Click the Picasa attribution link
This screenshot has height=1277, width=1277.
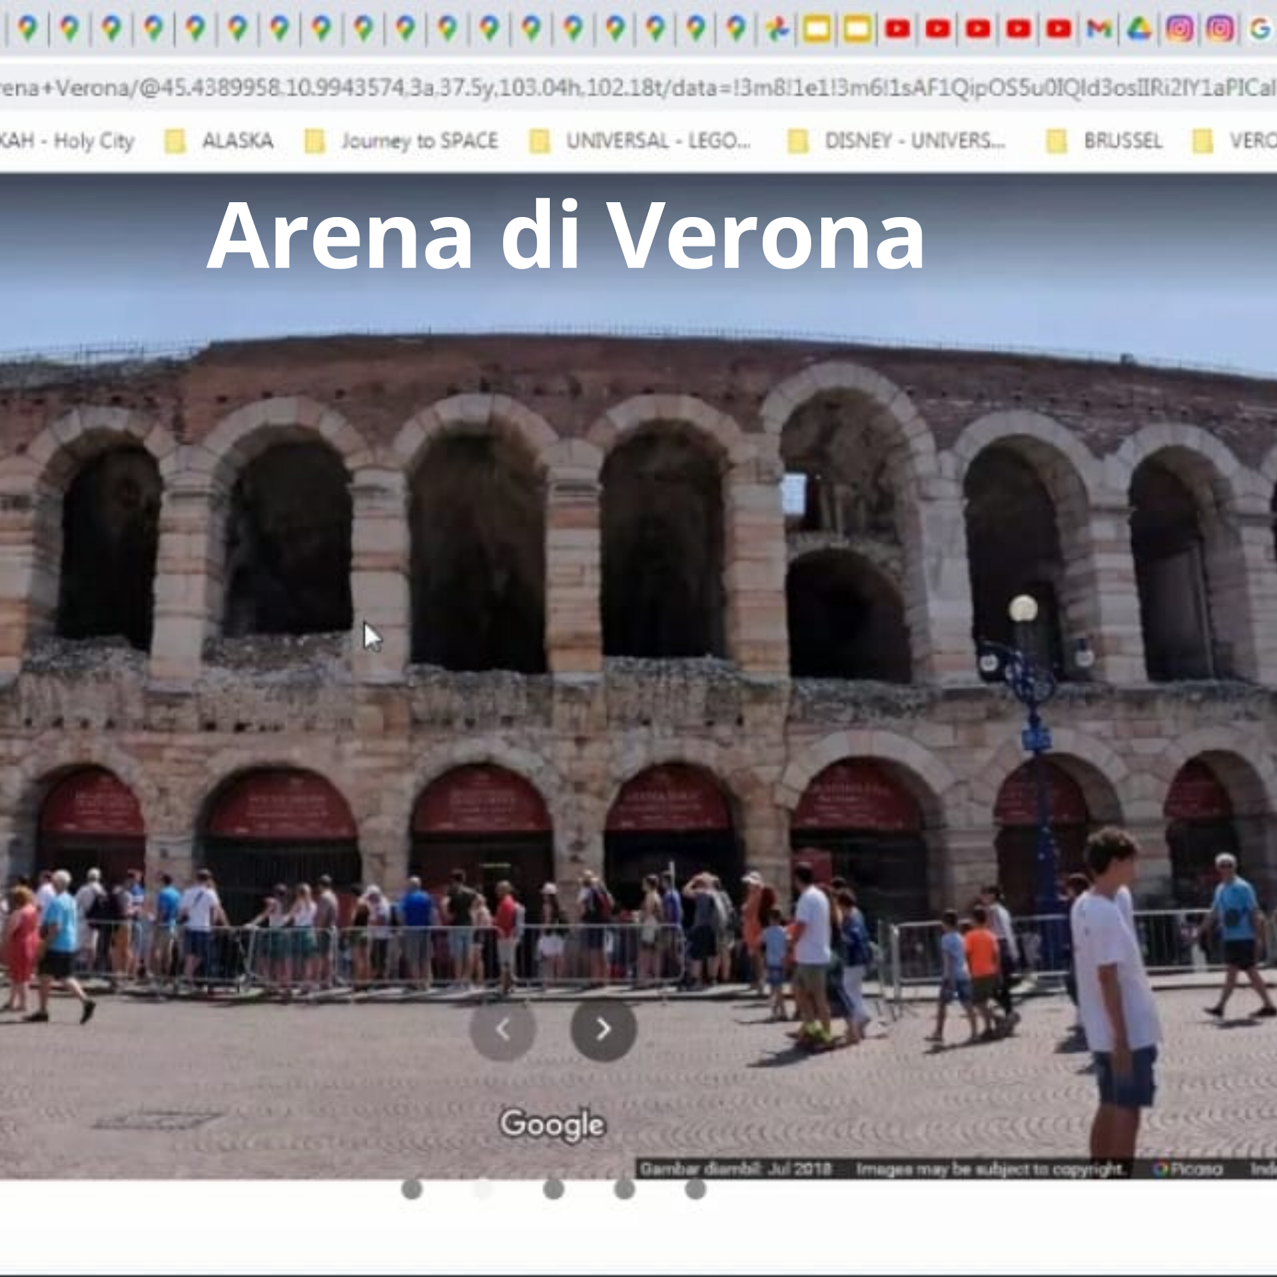pos(1188,1169)
